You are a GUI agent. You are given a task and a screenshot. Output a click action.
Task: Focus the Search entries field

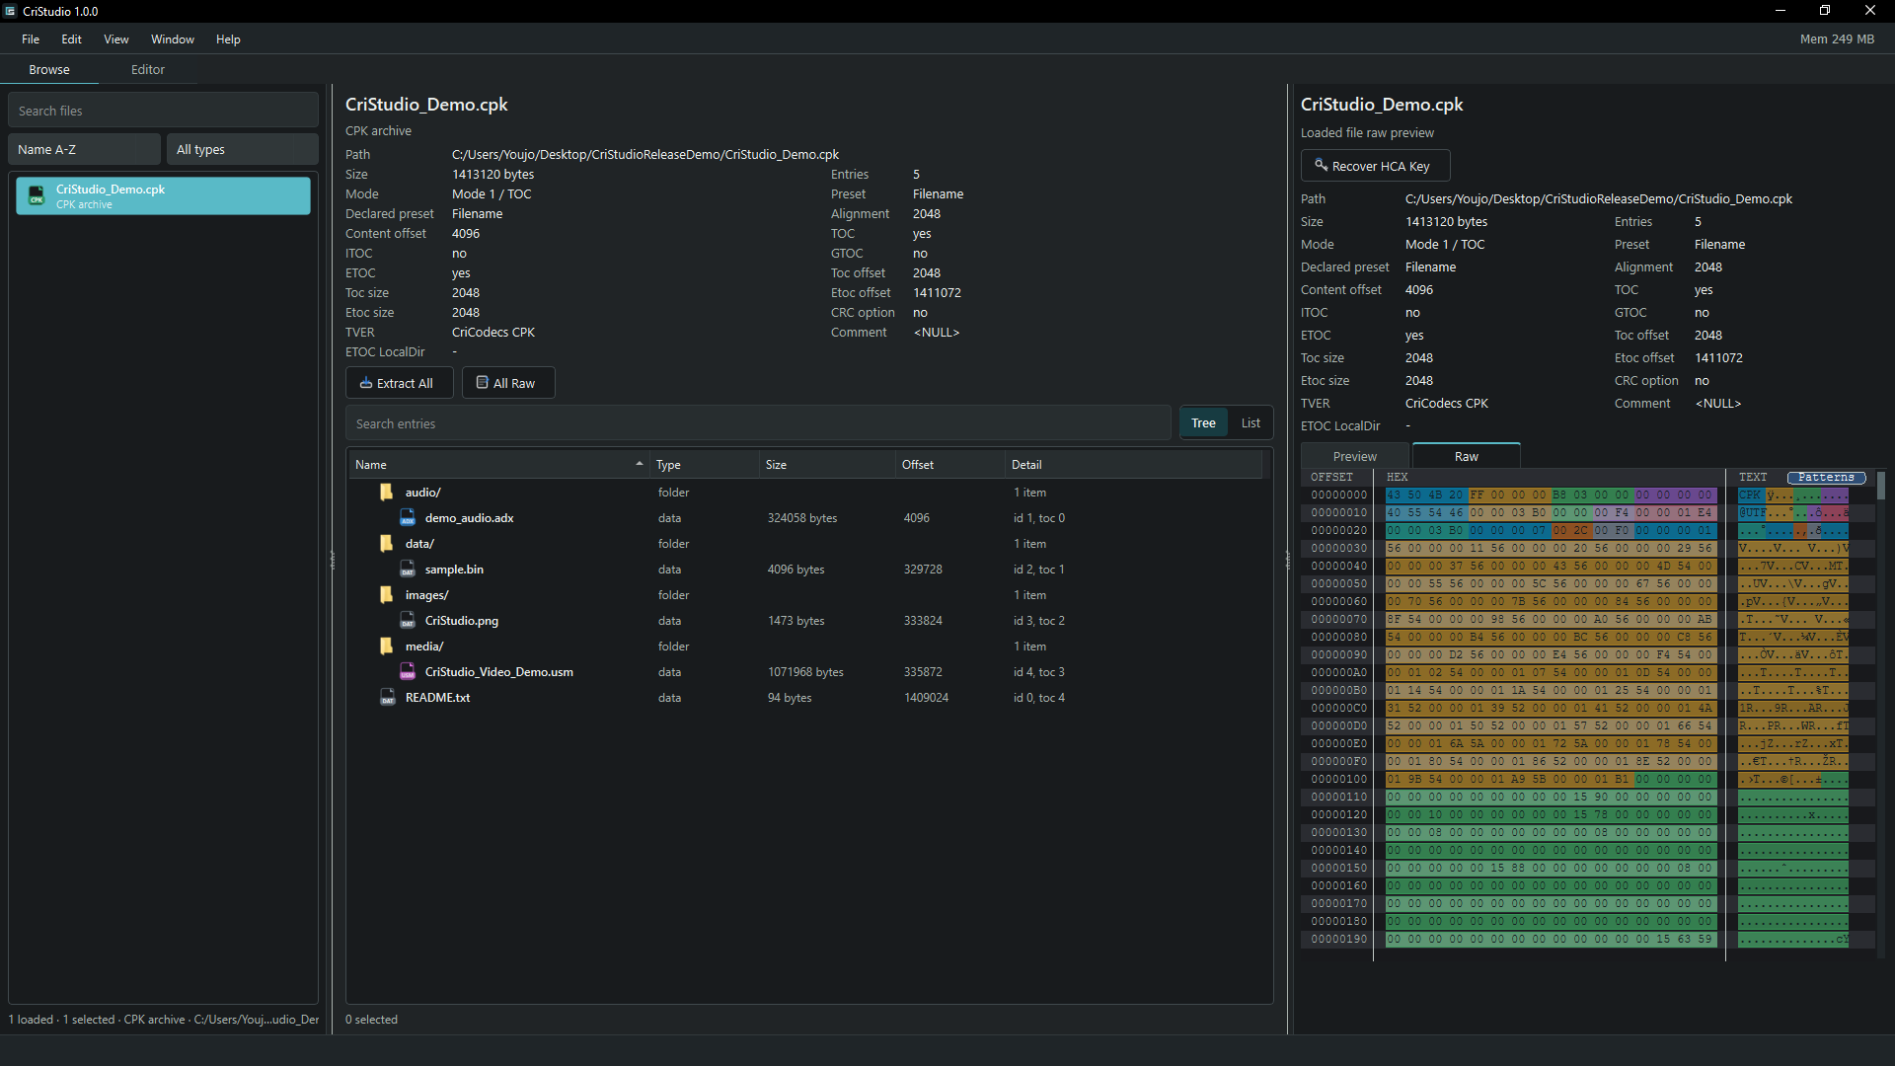758,423
